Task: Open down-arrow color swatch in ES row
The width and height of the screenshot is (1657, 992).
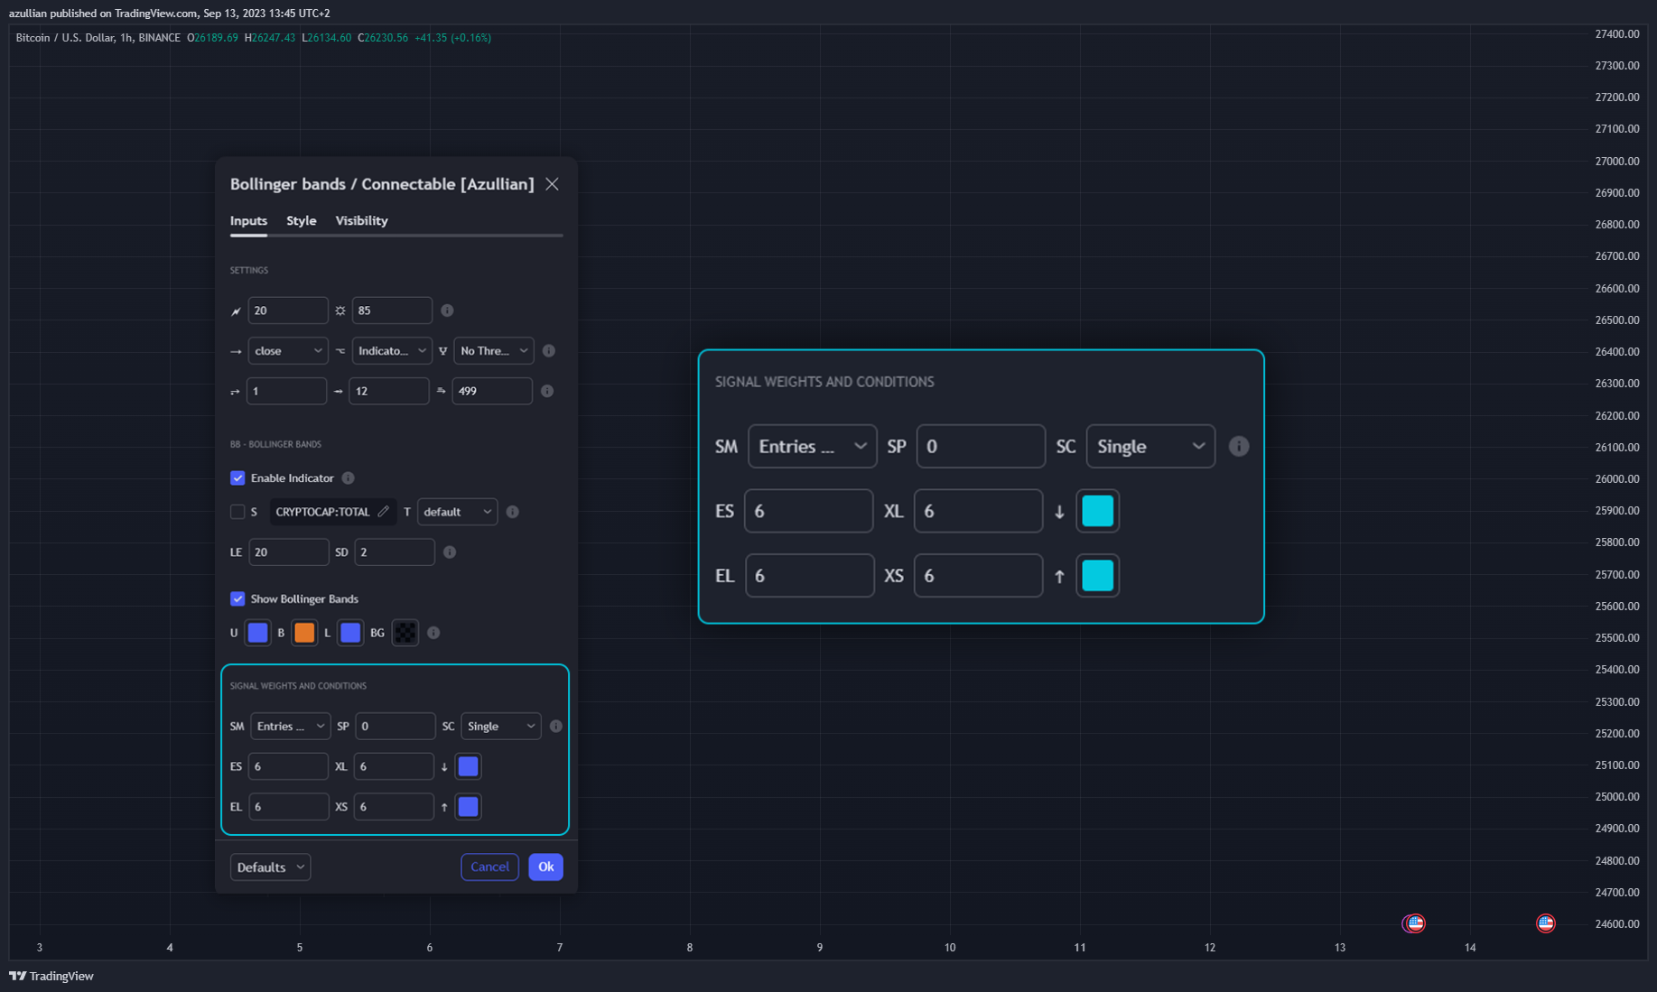Action: (x=468, y=766)
